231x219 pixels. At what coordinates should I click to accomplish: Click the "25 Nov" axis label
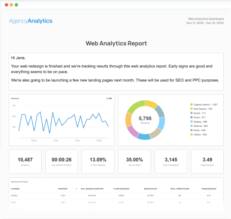click(x=34, y=141)
